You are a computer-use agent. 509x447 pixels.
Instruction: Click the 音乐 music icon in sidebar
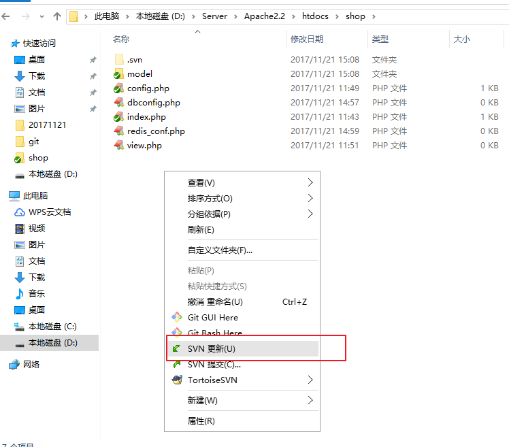[20, 294]
